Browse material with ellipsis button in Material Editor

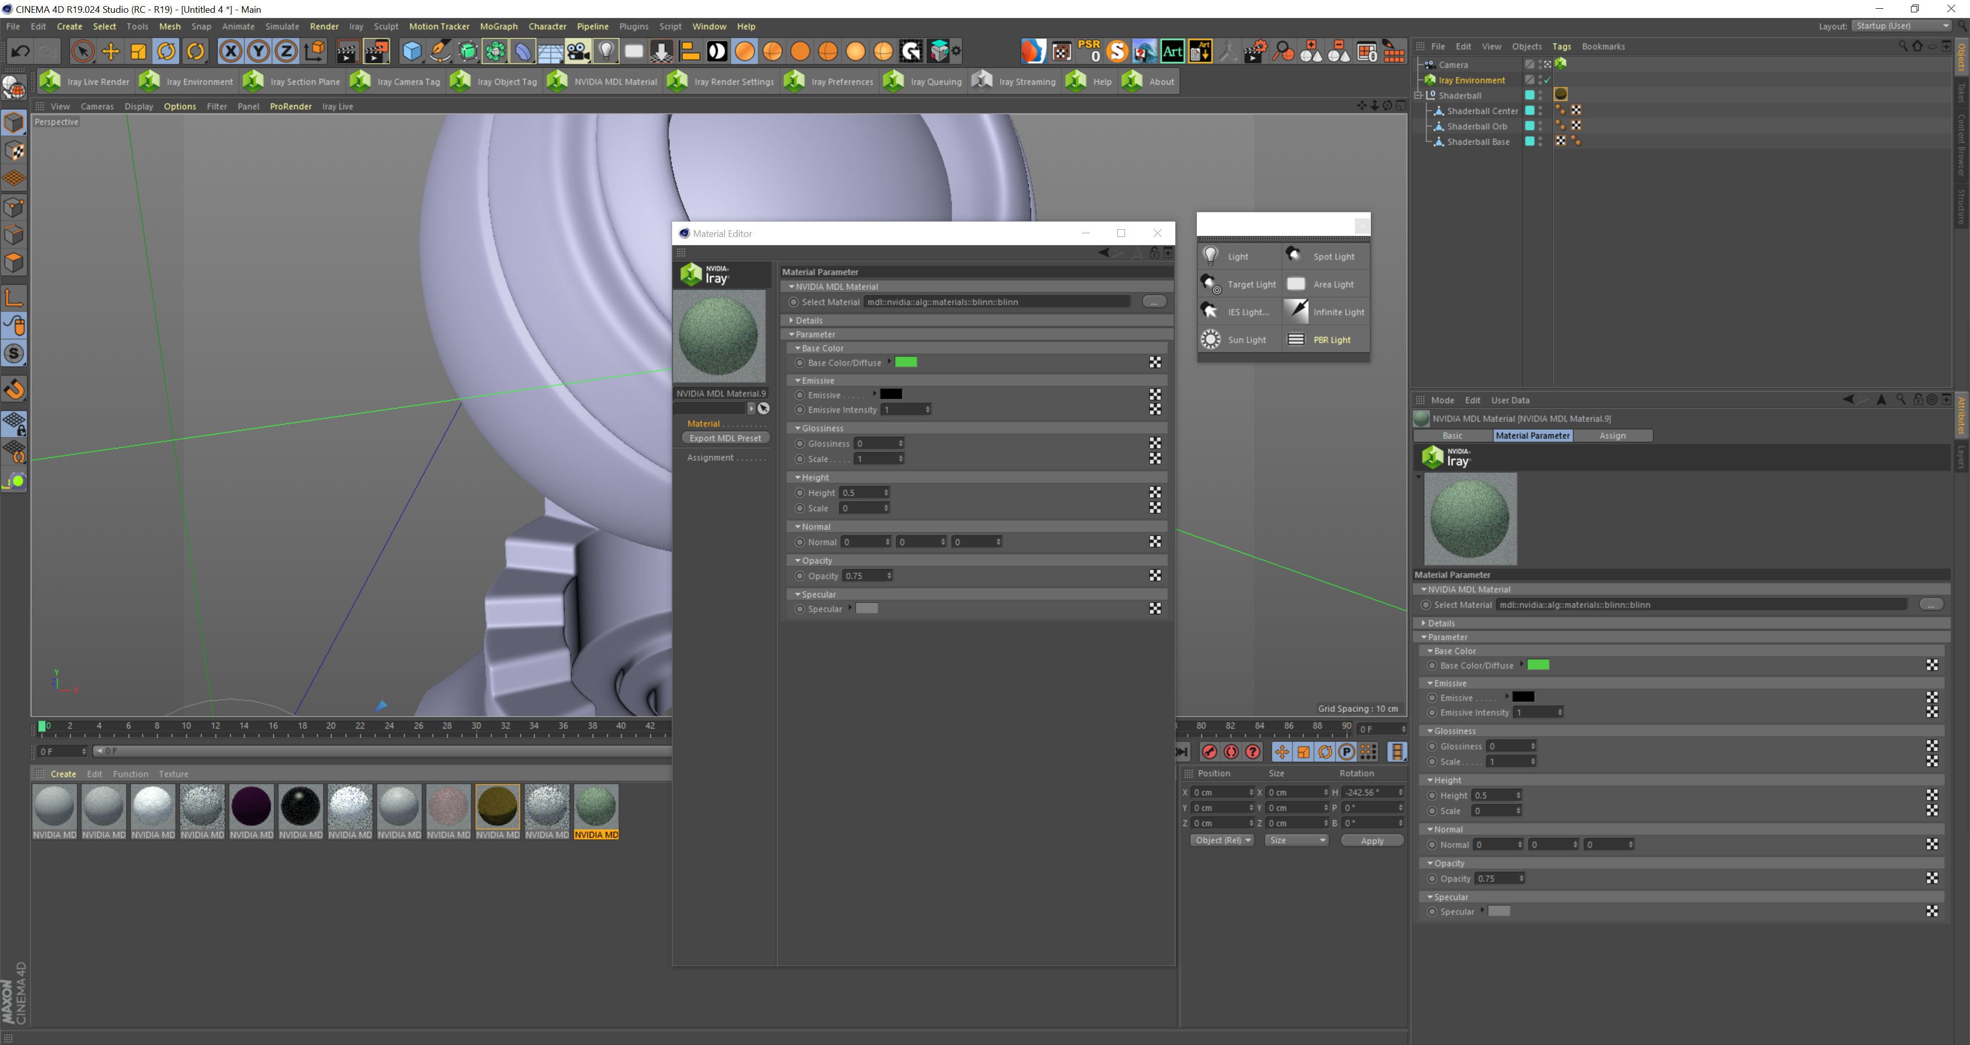click(1154, 302)
